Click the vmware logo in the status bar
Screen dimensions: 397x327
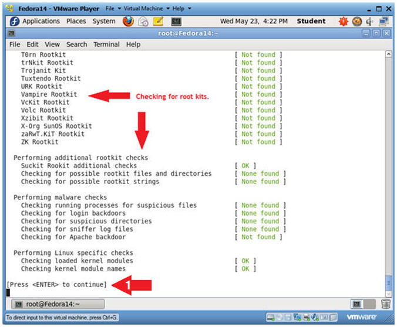tap(361, 317)
